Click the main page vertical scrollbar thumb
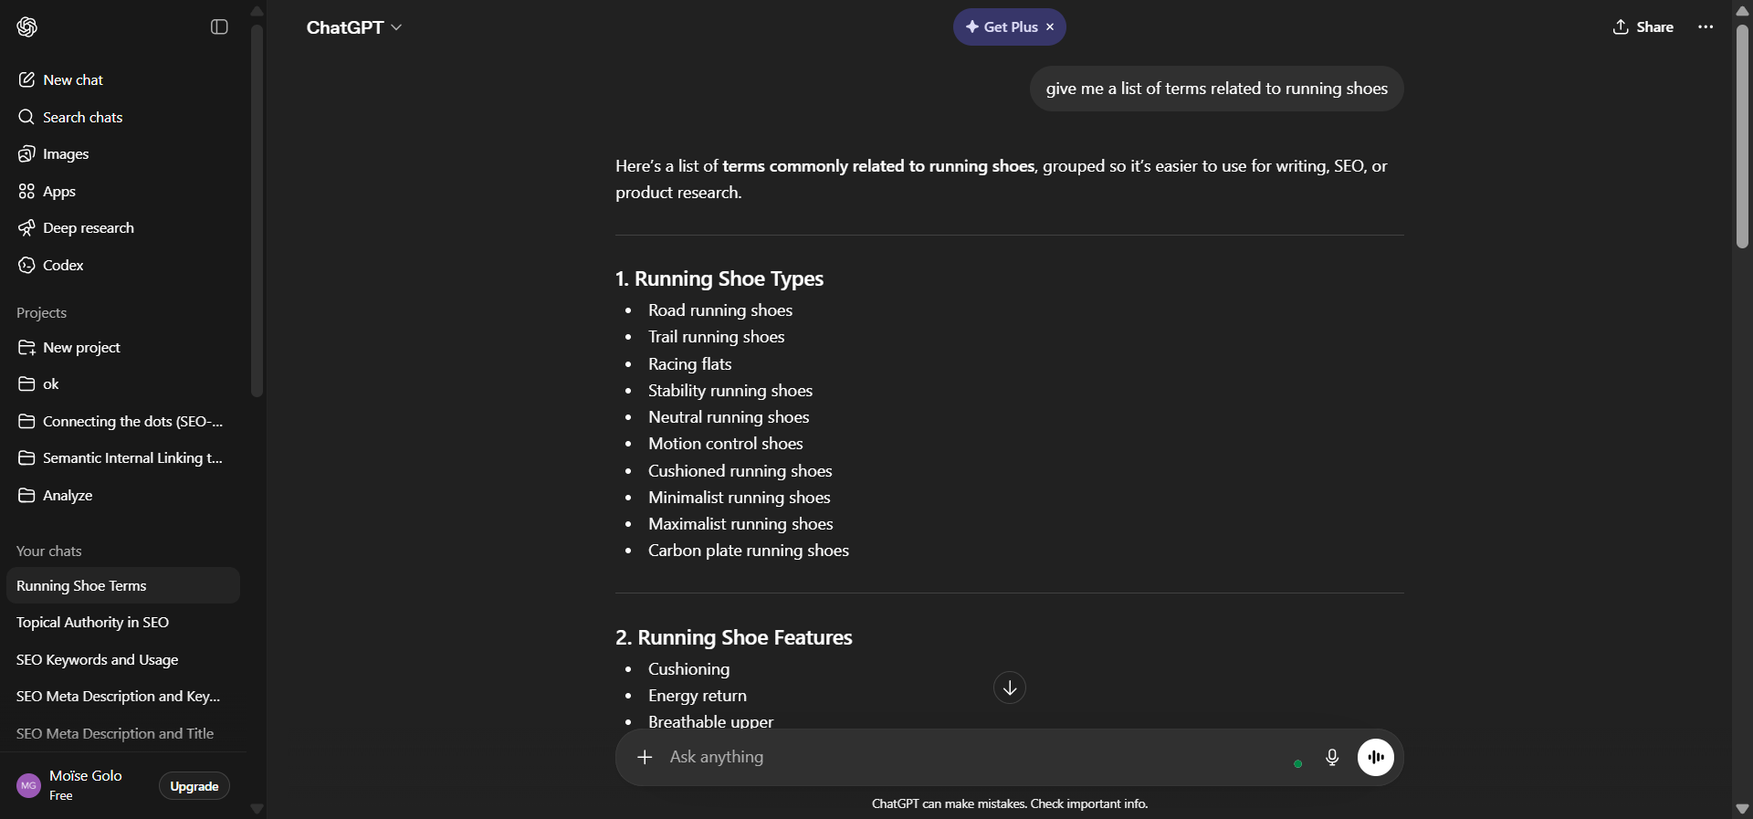 [x=1742, y=136]
